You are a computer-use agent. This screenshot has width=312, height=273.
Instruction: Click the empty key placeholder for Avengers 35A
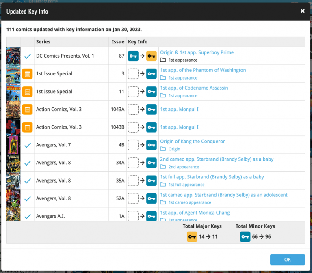(133, 181)
